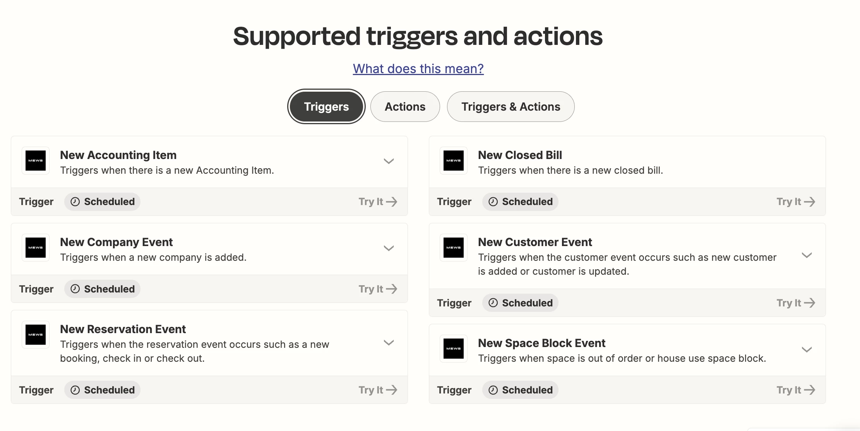Click the Scheduled badge under New Space Block Event
Screen dimensions: 860x431
[x=521, y=390]
